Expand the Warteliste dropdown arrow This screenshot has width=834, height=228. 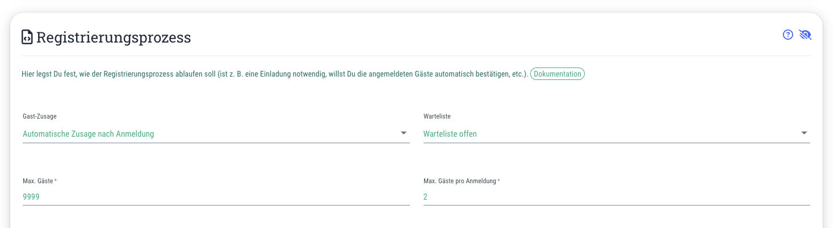(x=804, y=133)
